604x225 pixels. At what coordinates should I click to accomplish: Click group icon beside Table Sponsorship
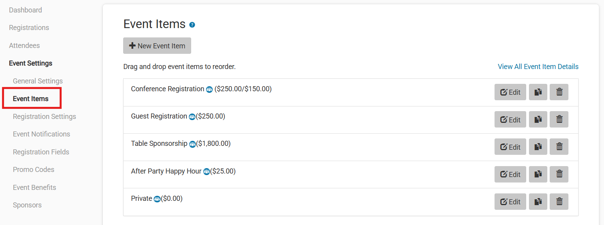(192, 144)
